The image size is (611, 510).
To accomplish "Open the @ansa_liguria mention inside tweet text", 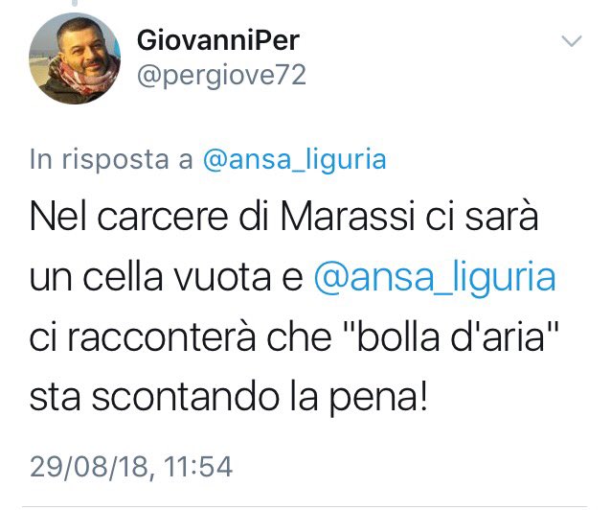I will [435, 277].
